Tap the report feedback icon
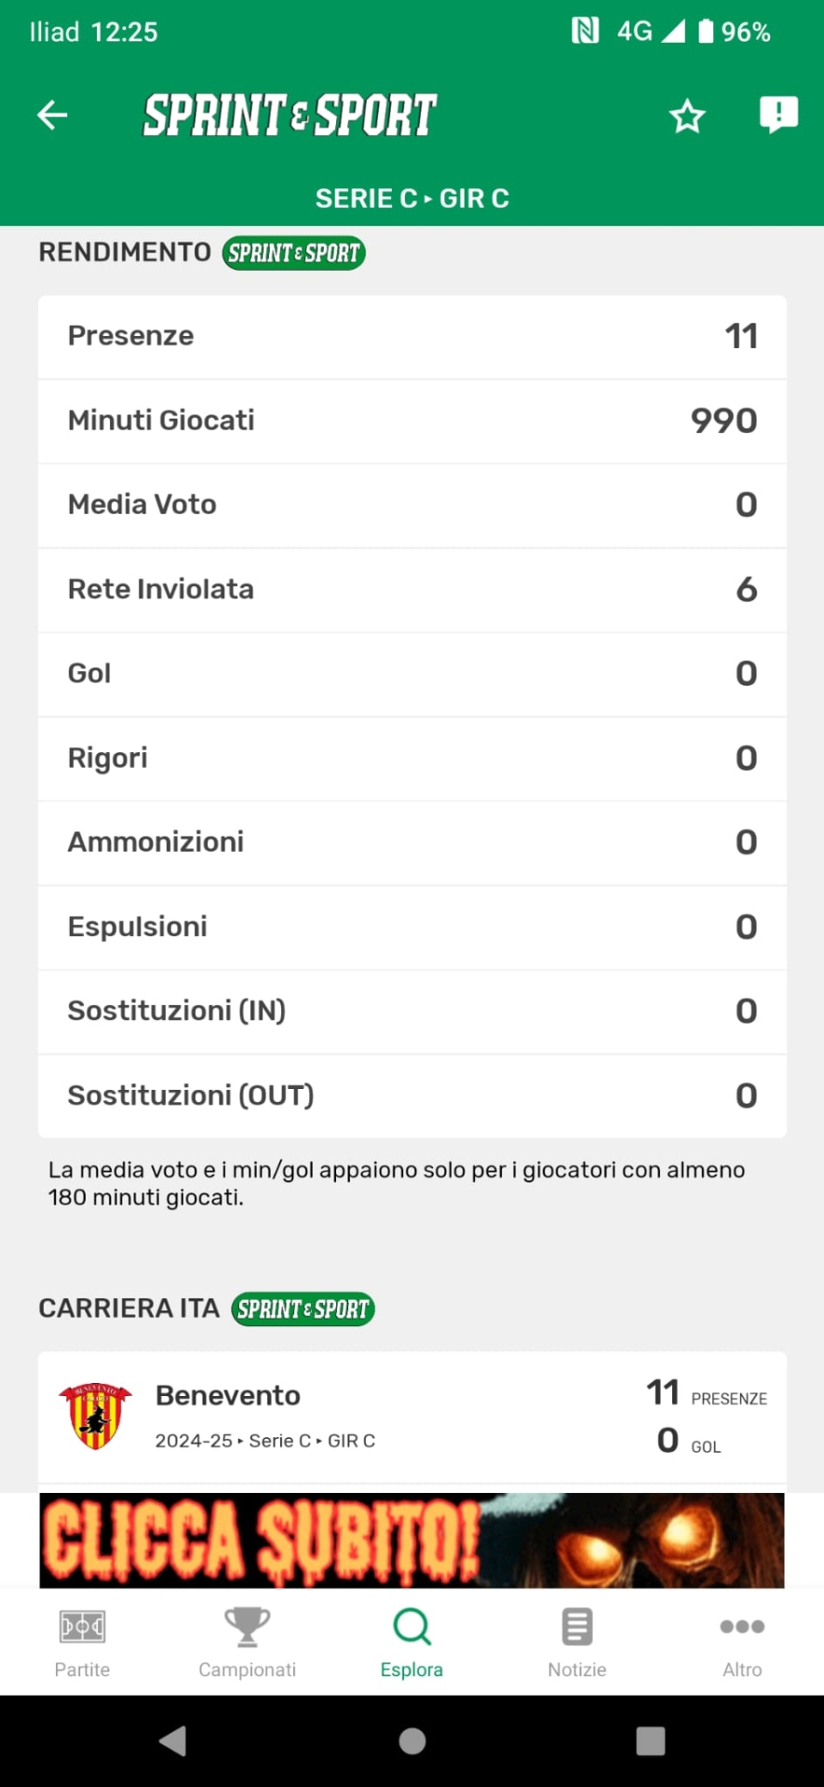Viewport: 824px width, 1787px height. click(x=778, y=114)
